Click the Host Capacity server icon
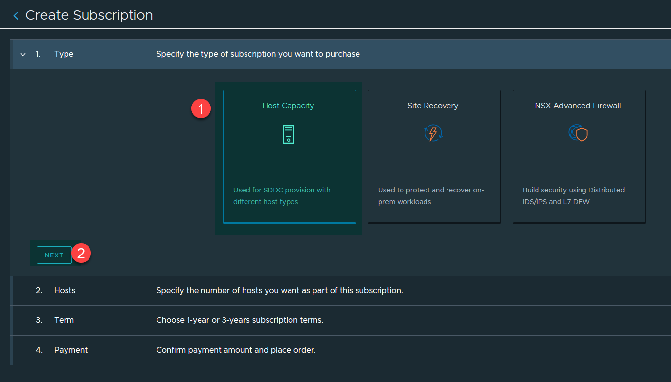The image size is (671, 382). pyautogui.click(x=289, y=134)
